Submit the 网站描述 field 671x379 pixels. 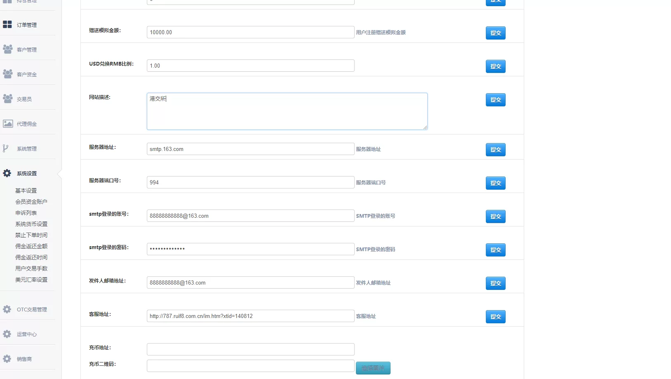pyautogui.click(x=495, y=100)
